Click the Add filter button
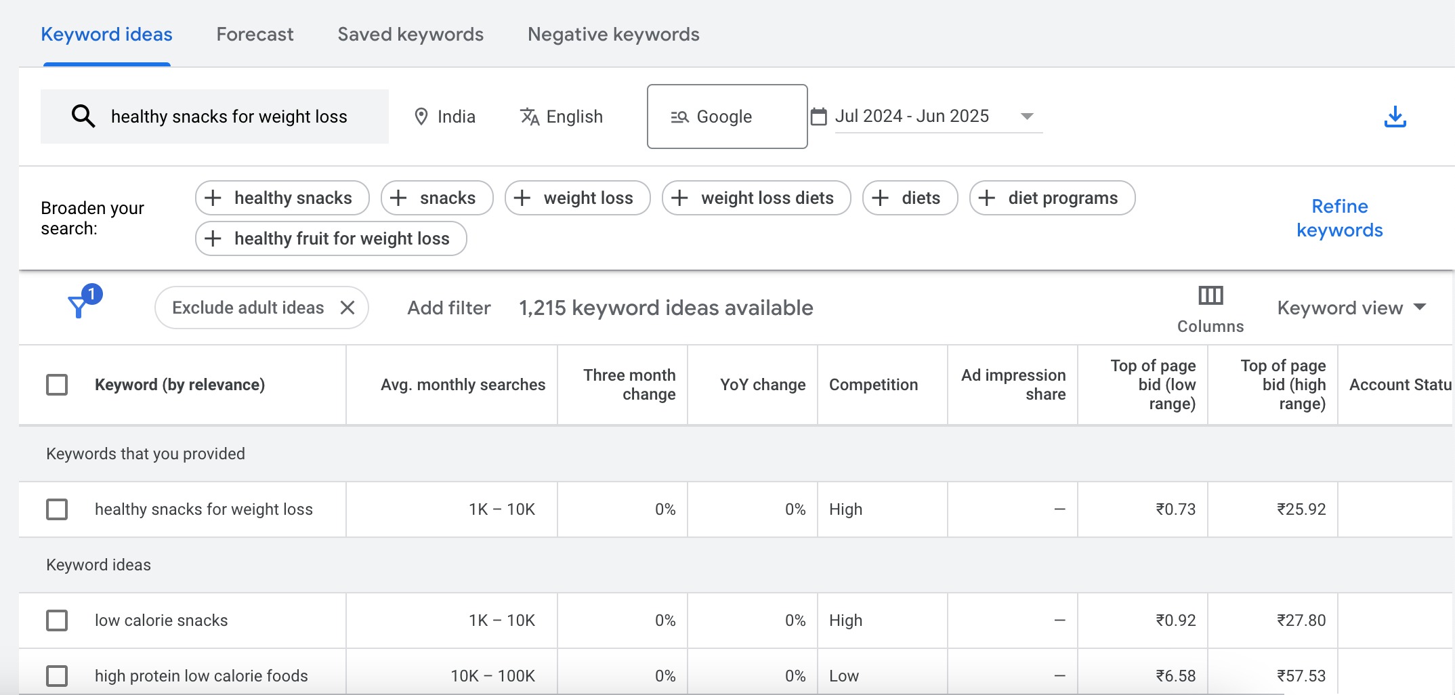The image size is (1455, 695). click(x=448, y=308)
